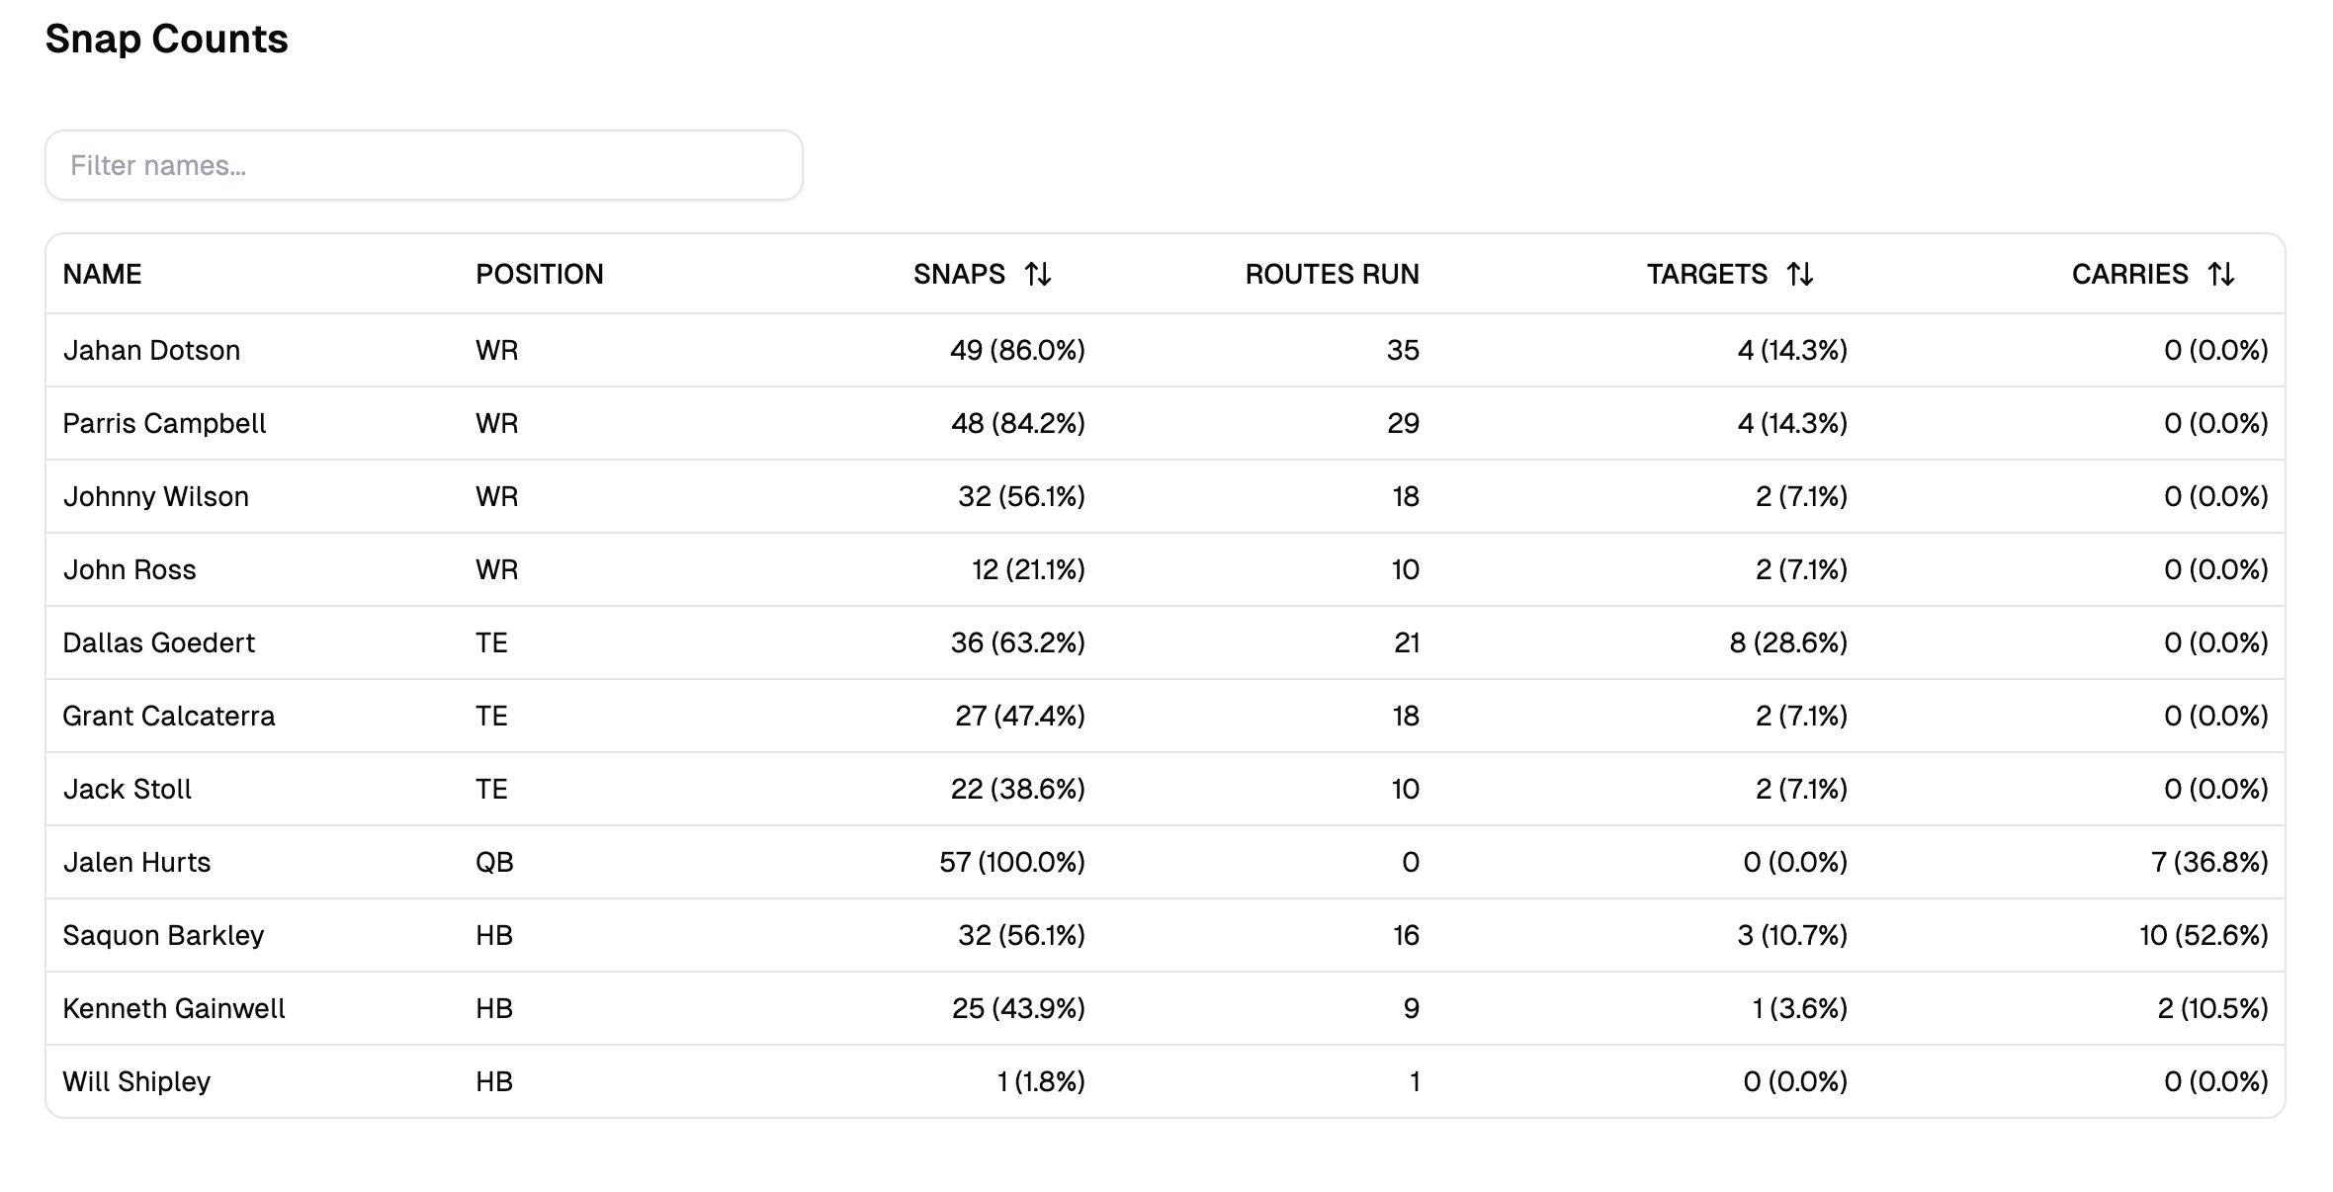Select the John Ross name cell

(x=130, y=569)
